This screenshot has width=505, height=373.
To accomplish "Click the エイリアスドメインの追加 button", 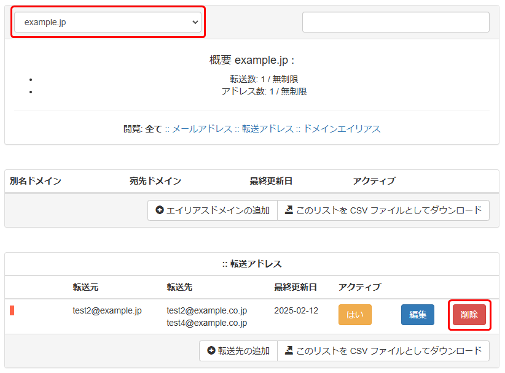I will [213, 210].
